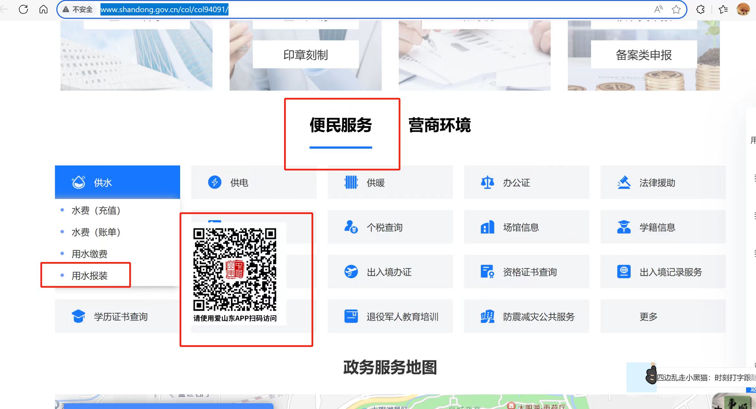Open the 水费（充值） link

click(96, 211)
